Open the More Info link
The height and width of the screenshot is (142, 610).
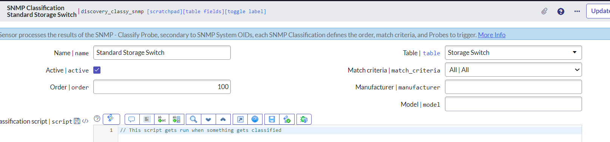point(492,35)
